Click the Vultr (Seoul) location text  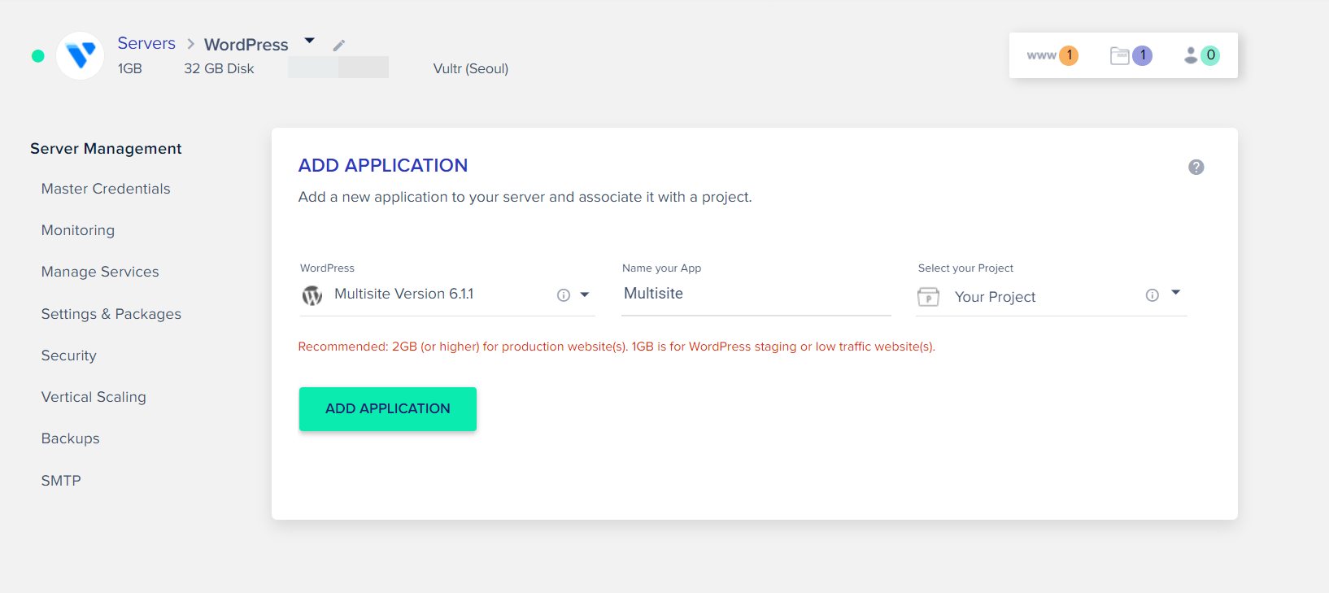pos(471,68)
